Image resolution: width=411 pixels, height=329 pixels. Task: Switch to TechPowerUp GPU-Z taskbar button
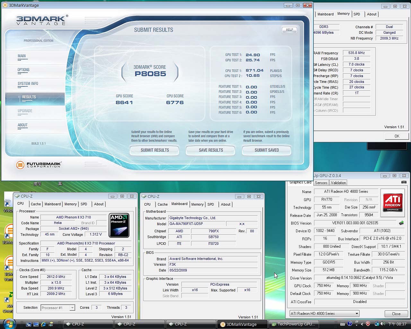tap(294, 324)
